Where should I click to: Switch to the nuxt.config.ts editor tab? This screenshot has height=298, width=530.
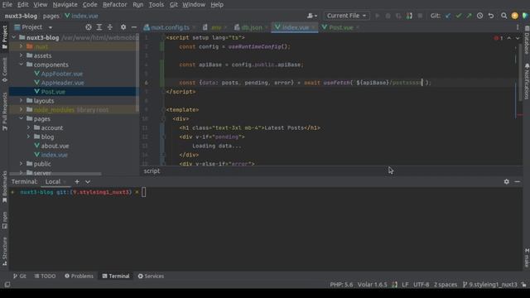tap(169, 27)
